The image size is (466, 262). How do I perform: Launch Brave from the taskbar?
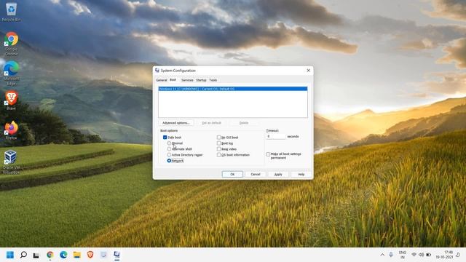(x=90, y=255)
